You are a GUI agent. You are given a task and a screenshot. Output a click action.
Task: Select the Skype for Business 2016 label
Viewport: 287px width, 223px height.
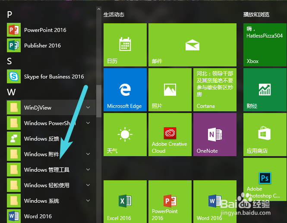pyautogui.click(x=54, y=77)
